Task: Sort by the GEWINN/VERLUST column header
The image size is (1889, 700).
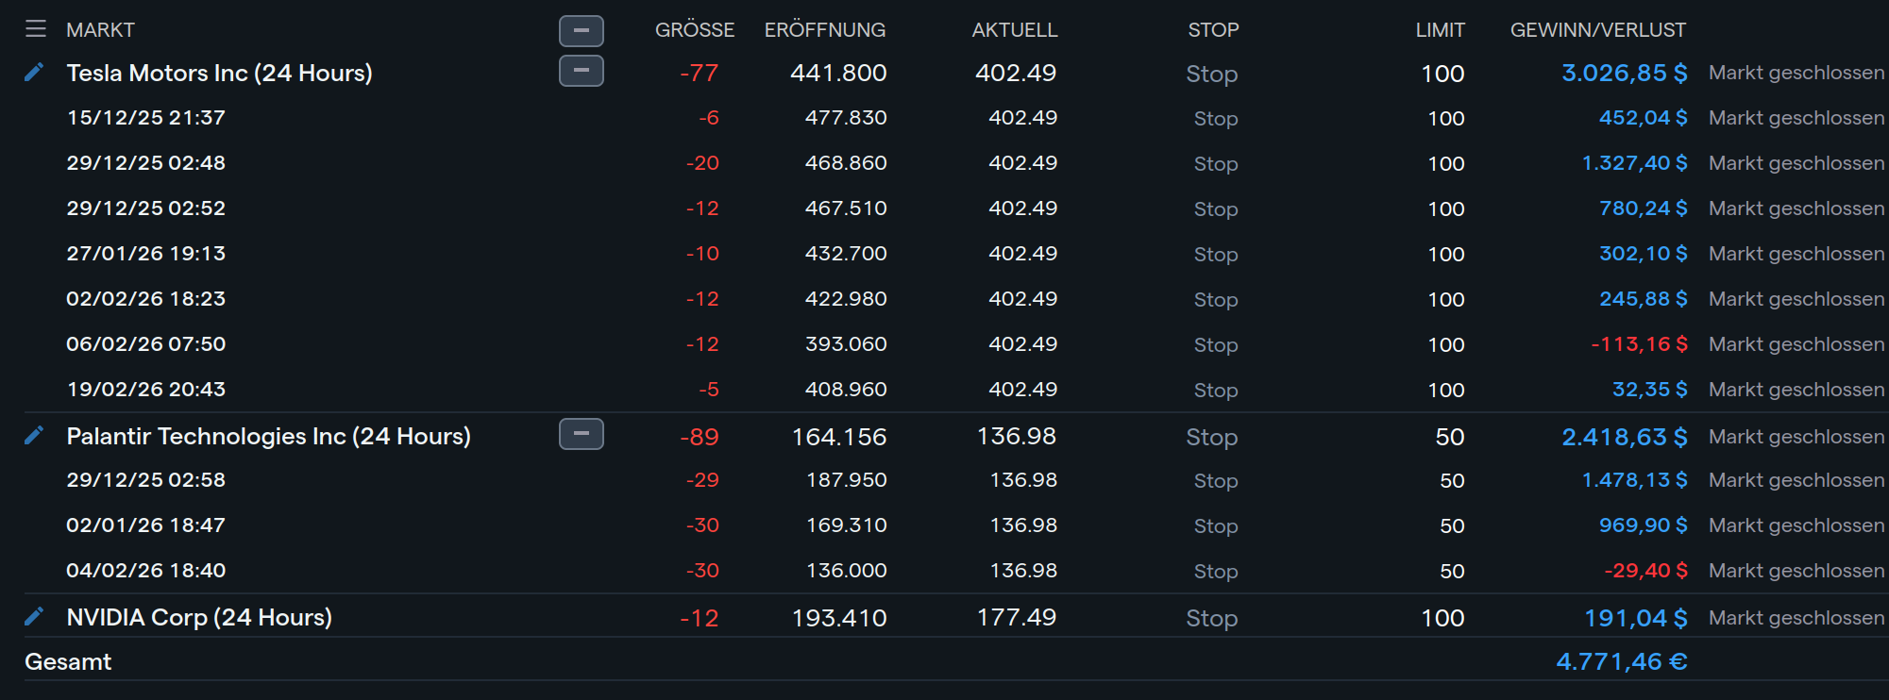Action: click(1597, 30)
